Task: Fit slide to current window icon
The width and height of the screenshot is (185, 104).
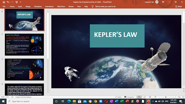Action: [x=183, y=97]
